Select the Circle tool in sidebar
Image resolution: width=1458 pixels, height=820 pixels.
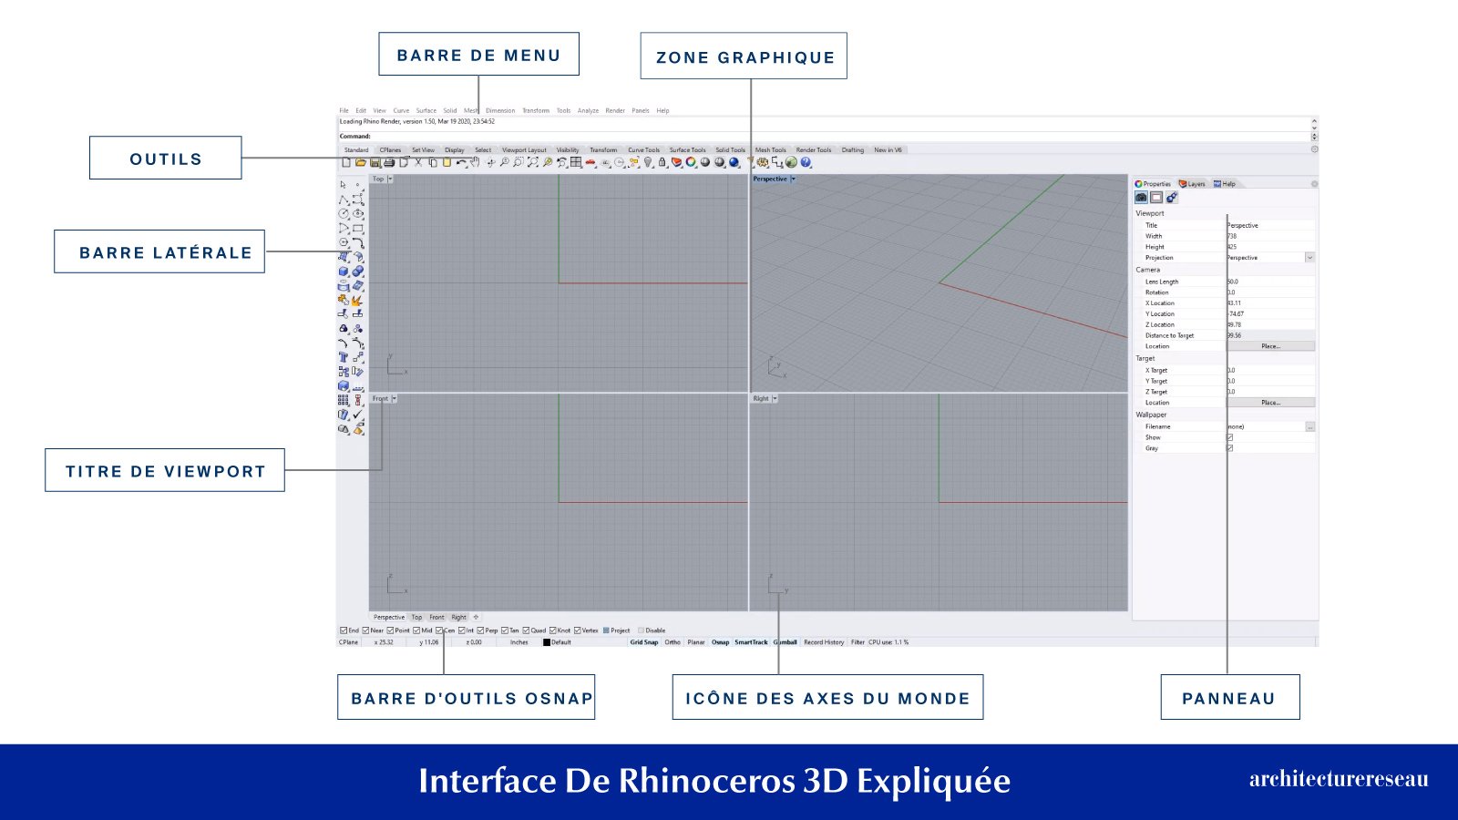point(343,213)
